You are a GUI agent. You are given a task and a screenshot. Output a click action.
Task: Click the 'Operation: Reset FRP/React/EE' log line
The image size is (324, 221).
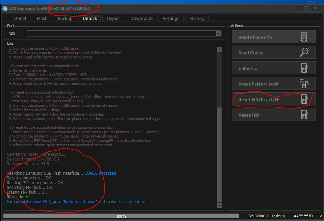(36, 154)
